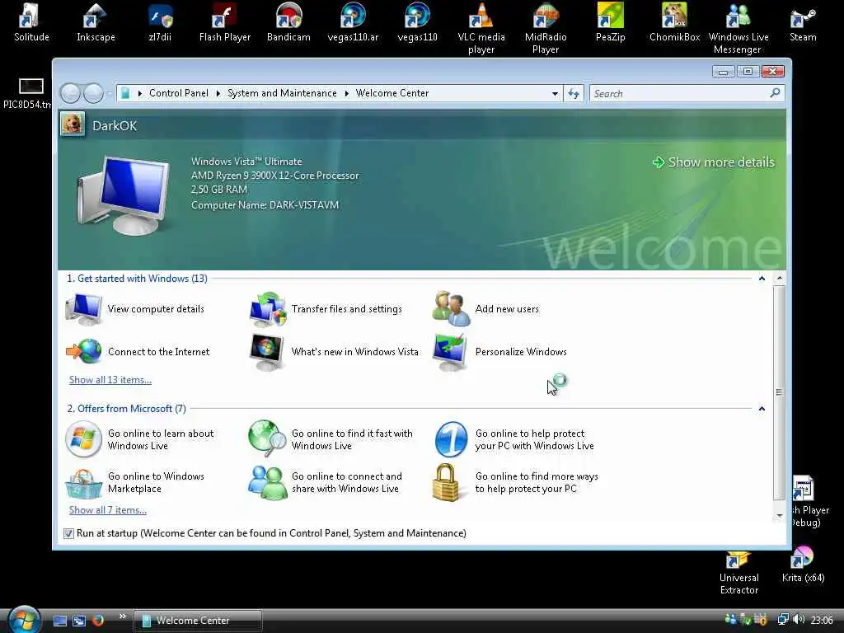Click the content scrollbar down arrow
This screenshot has height=633, width=844.
(x=779, y=516)
